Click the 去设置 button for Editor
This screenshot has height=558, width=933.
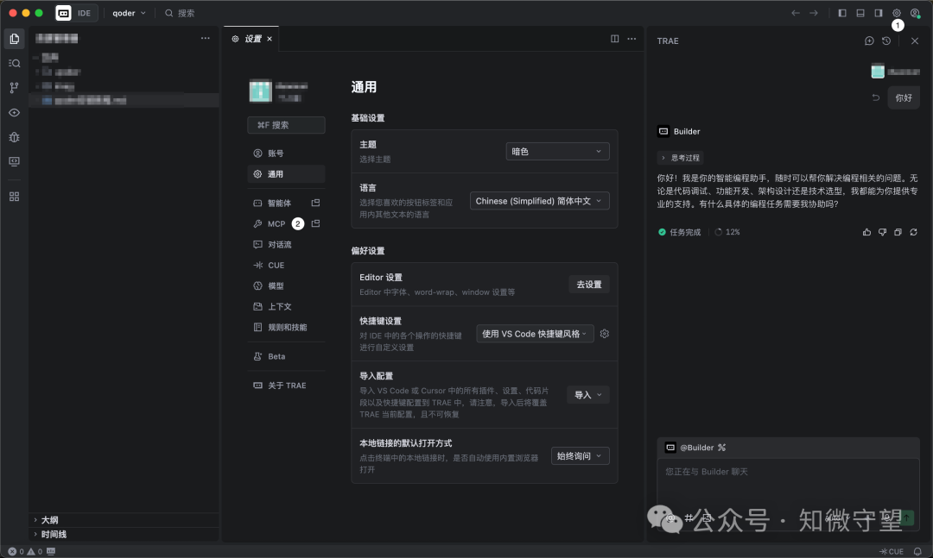pyautogui.click(x=589, y=285)
